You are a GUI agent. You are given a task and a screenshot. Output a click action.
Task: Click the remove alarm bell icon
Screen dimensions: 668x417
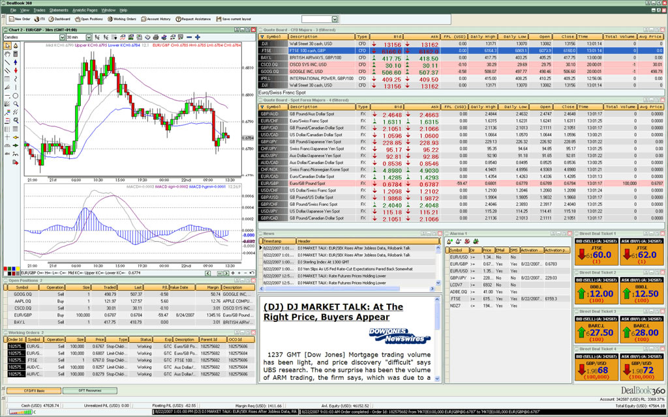(459, 242)
